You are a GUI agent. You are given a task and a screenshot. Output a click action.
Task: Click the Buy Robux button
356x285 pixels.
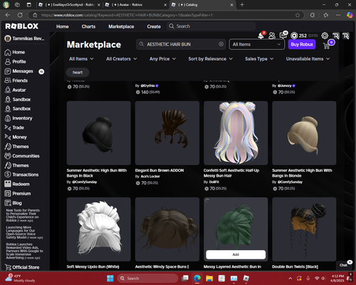[x=302, y=44]
